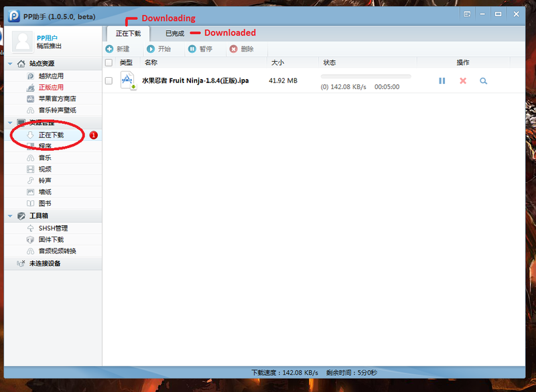Switch to the 正在下載 tab
Image resolution: width=536 pixels, height=392 pixels.
point(128,34)
